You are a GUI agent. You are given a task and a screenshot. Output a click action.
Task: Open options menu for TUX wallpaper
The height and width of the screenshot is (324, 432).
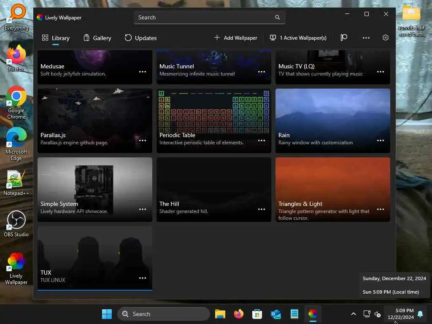[x=143, y=278]
